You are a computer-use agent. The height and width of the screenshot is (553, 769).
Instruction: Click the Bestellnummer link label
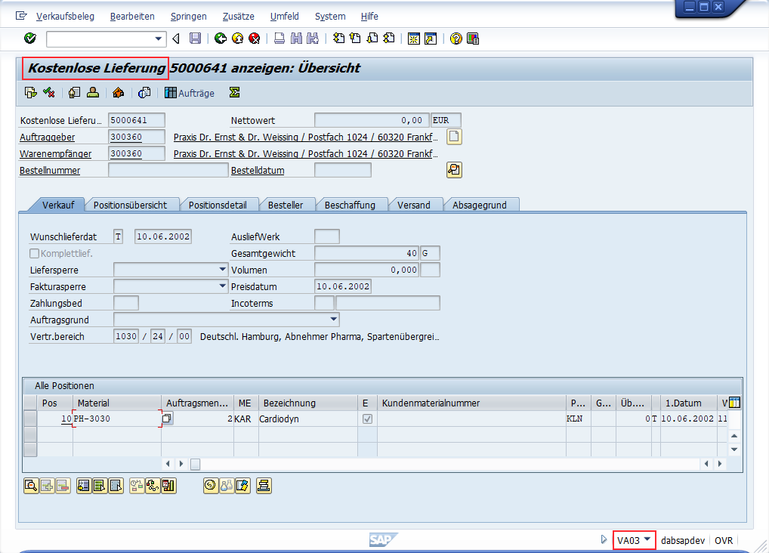pos(50,171)
